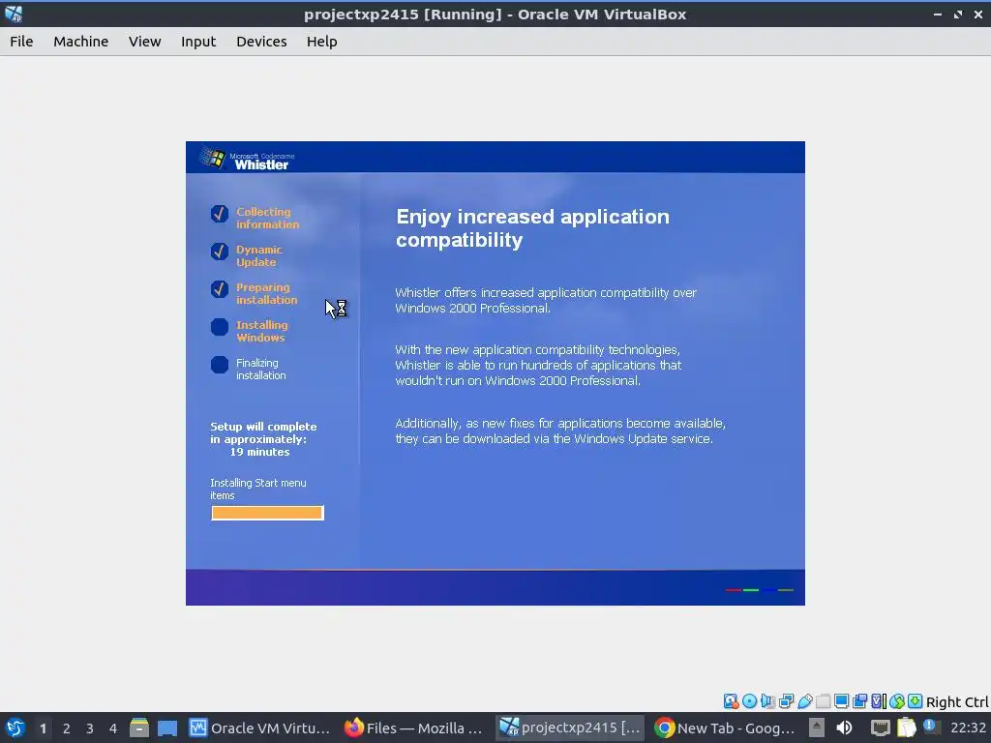Click the 'Finalizing installation' step label

260,369
